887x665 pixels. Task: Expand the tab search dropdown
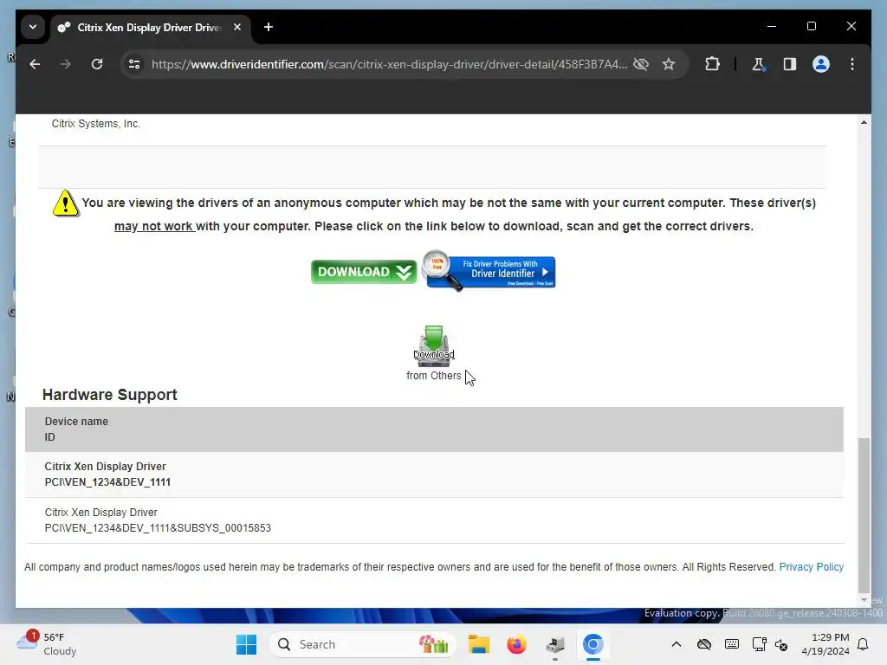pyautogui.click(x=33, y=27)
